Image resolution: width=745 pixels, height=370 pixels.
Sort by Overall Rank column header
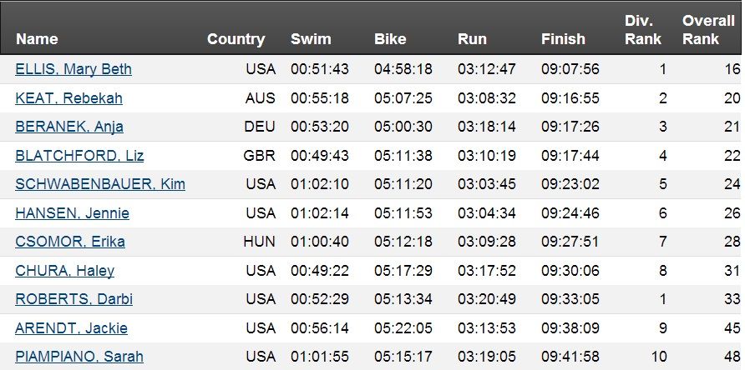[x=709, y=30]
